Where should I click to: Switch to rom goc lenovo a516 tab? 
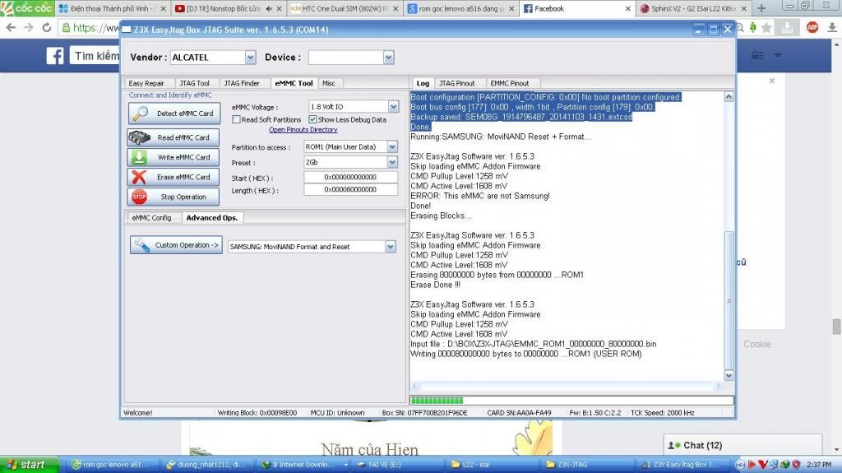pos(460,8)
